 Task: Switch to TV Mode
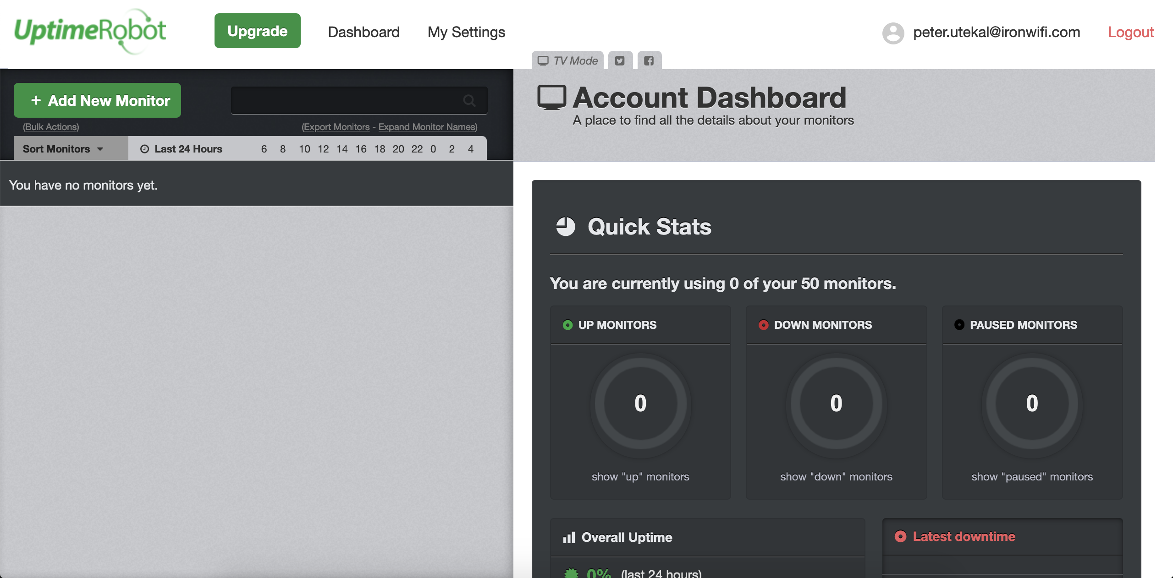[x=568, y=60]
